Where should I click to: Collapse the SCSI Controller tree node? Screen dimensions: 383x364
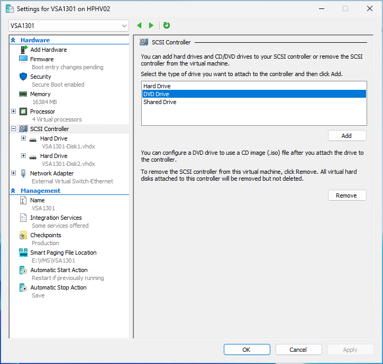pyautogui.click(x=13, y=129)
